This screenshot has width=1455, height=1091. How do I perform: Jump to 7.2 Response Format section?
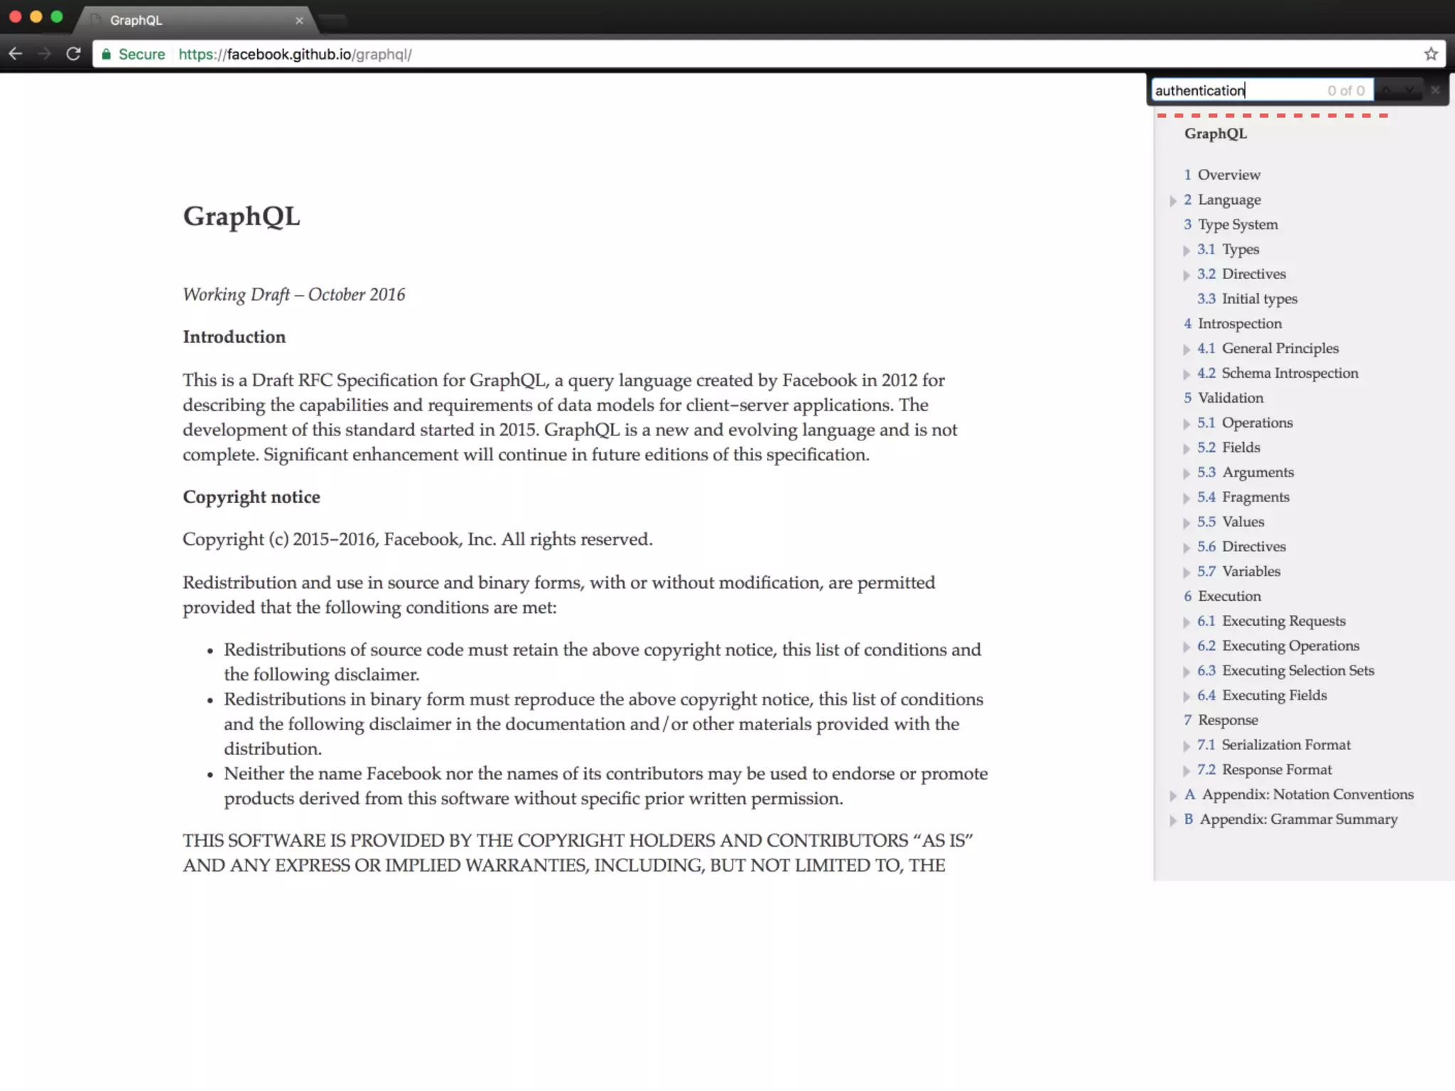[1276, 770]
